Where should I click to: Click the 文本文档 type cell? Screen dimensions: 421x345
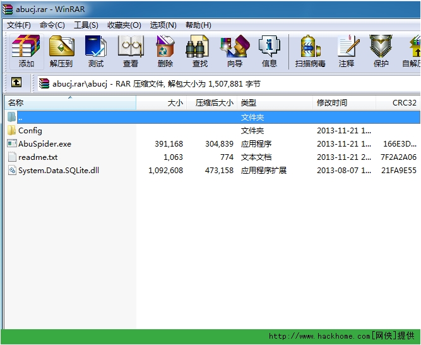(256, 157)
